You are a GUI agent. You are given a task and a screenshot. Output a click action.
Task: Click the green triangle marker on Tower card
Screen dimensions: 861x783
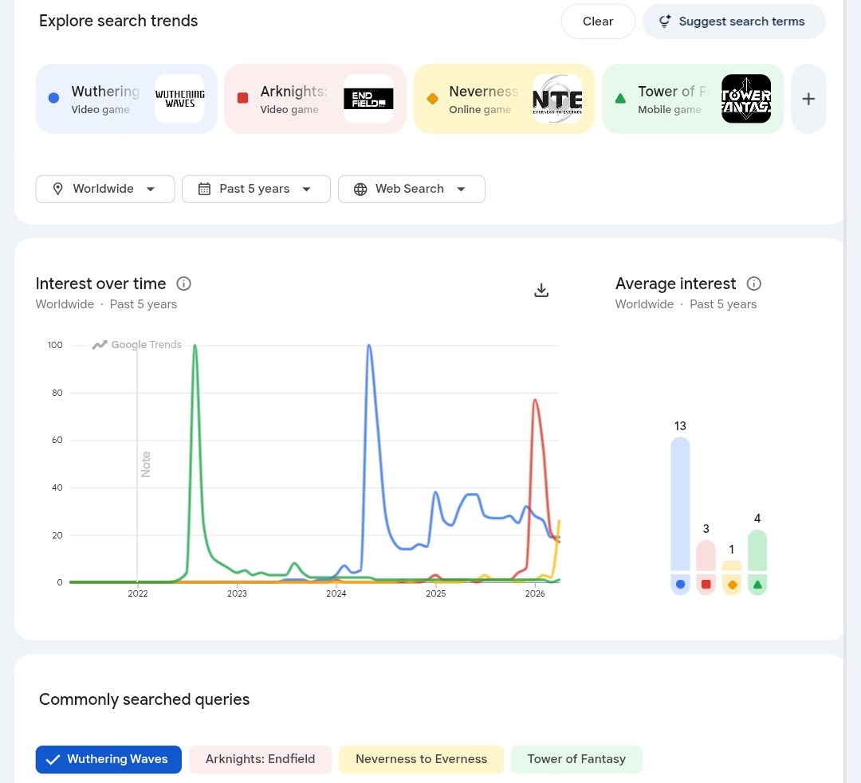(620, 99)
